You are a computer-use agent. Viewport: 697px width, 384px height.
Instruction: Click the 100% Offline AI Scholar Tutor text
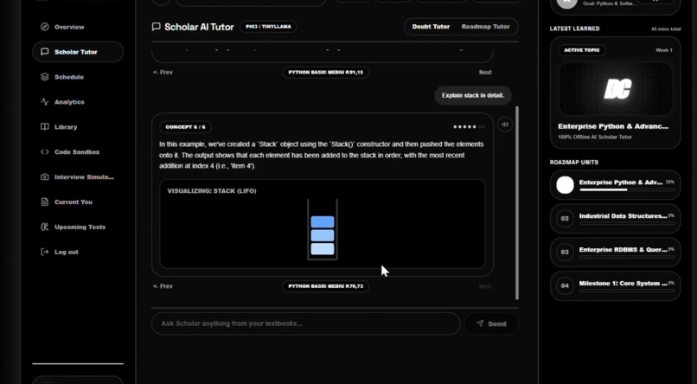coord(595,137)
